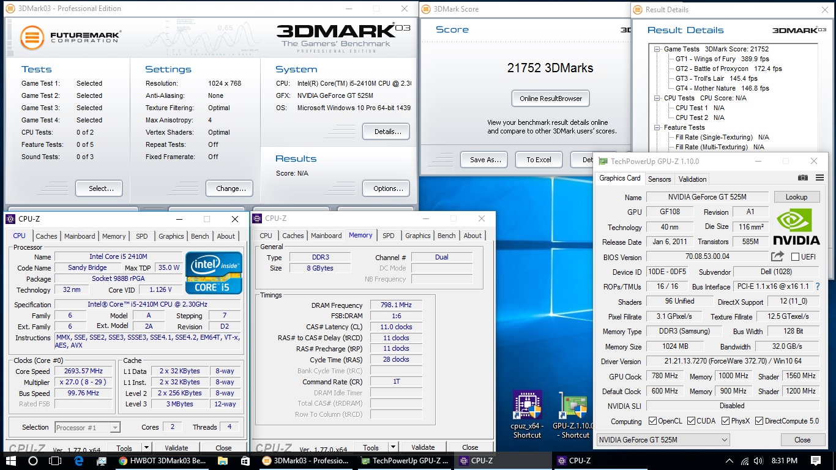
Task: Switch to the highlighted CPU-Z taskbar item
Action: point(504,460)
